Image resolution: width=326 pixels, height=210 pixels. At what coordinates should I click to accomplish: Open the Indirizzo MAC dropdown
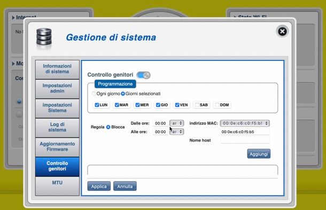245,123
